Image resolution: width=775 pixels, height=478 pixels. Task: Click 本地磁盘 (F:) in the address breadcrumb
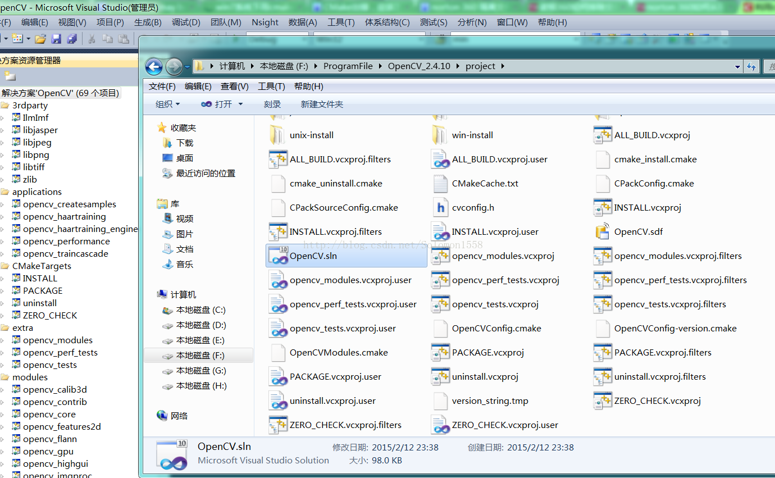[284, 66]
